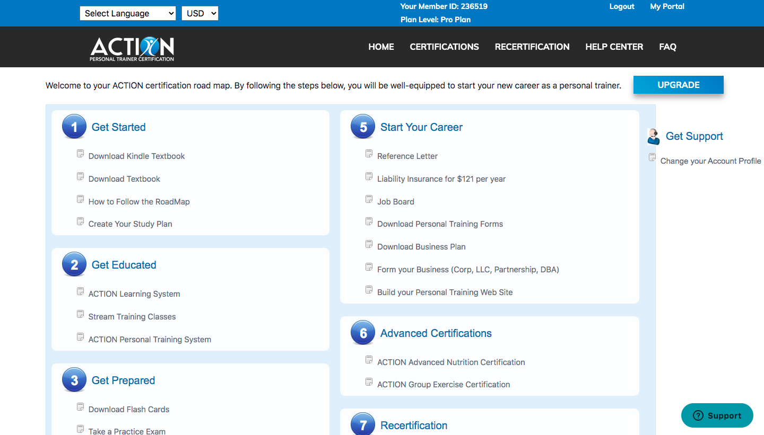Open ACTION Advanced Nutrition Certification link

(451, 362)
